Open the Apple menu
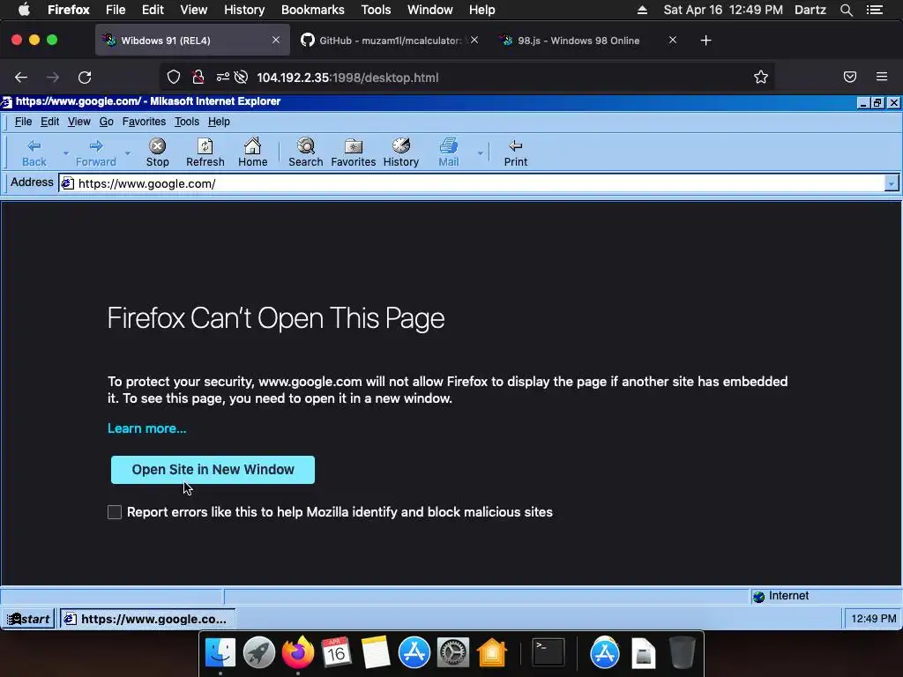The width and height of the screenshot is (903, 677). point(24,10)
